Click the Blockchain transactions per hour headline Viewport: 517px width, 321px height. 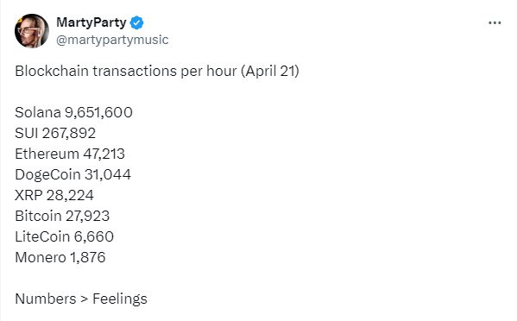point(126,71)
